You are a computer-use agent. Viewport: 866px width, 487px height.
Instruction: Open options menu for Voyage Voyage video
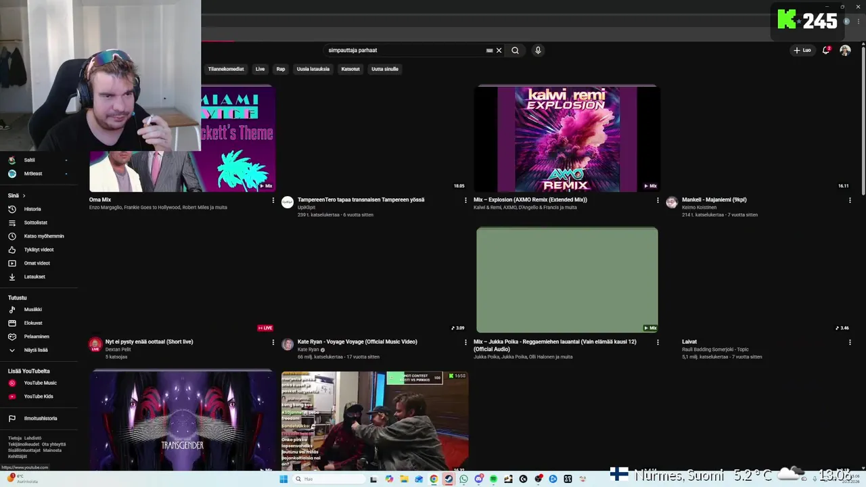point(465,342)
